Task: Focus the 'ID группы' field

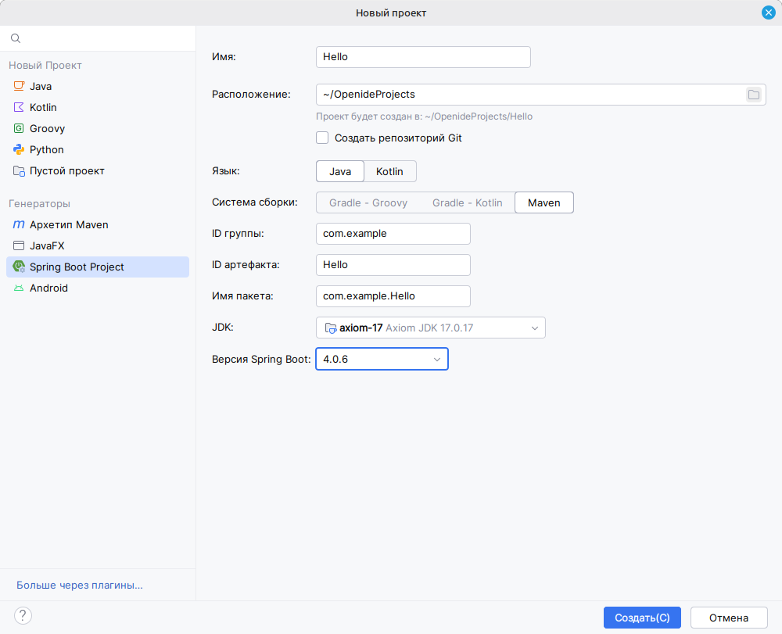Action: click(x=393, y=233)
